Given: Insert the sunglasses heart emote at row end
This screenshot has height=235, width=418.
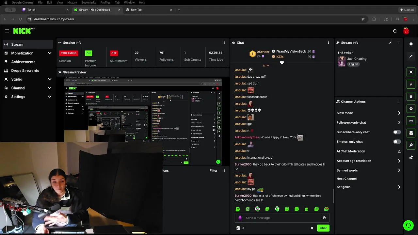Looking at the screenshot, I should coord(326,209).
